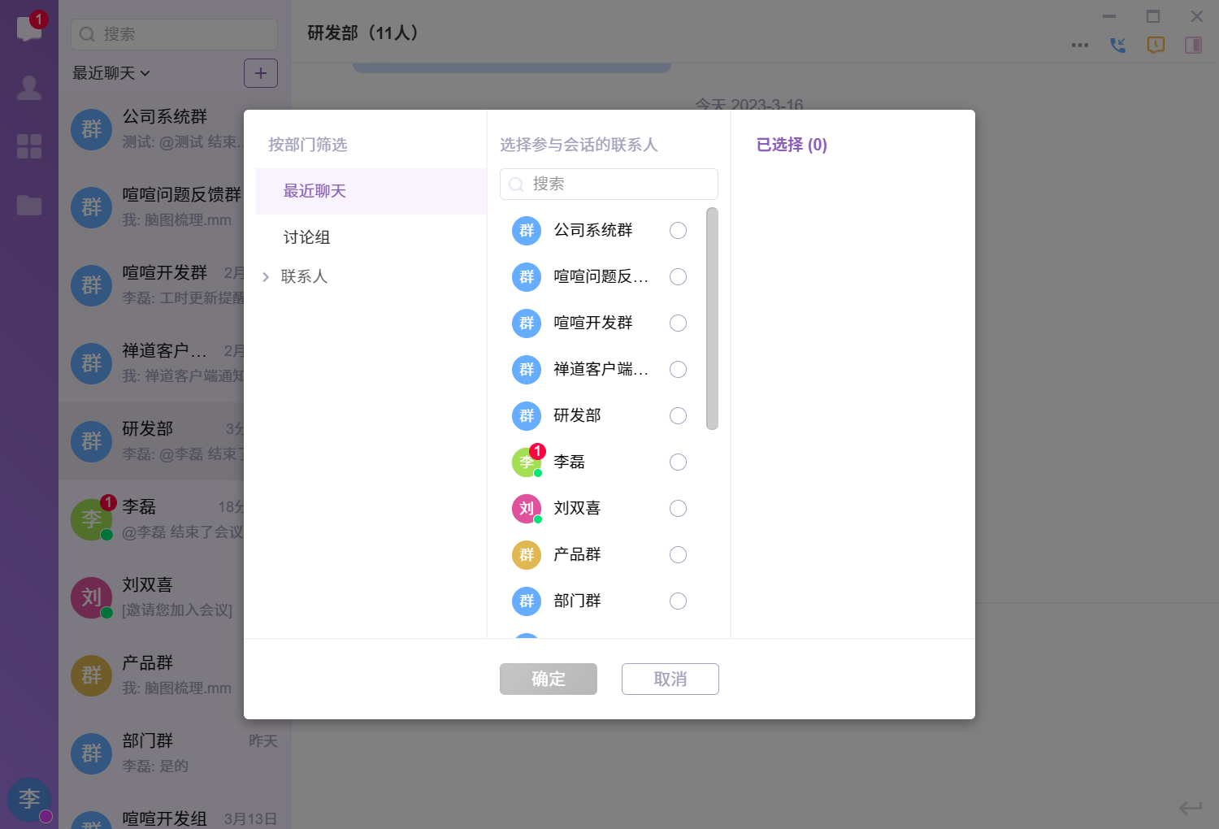
Task: Click the contact list scrollbar
Action: coord(712,319)
